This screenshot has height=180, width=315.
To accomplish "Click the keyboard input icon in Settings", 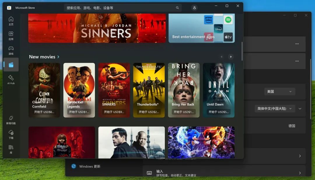I will pyautogui.click(x=149, y=173).
